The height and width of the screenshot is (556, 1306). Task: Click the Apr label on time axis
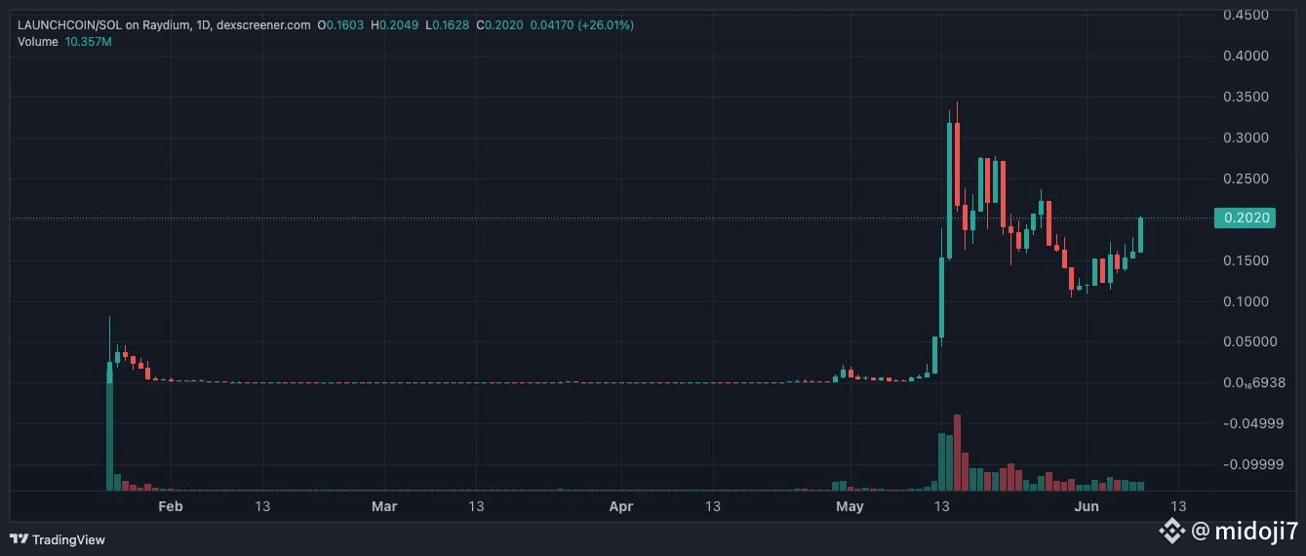[621, 506]
